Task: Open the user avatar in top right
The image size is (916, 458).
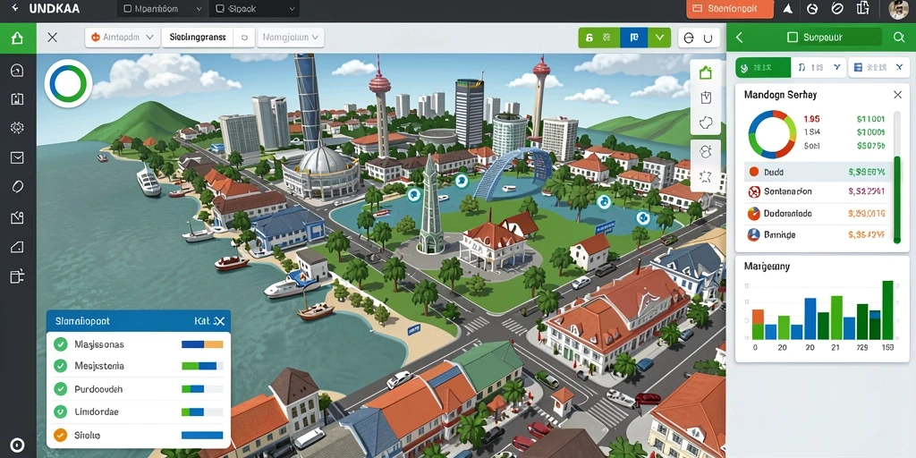Action: (898, 9)
